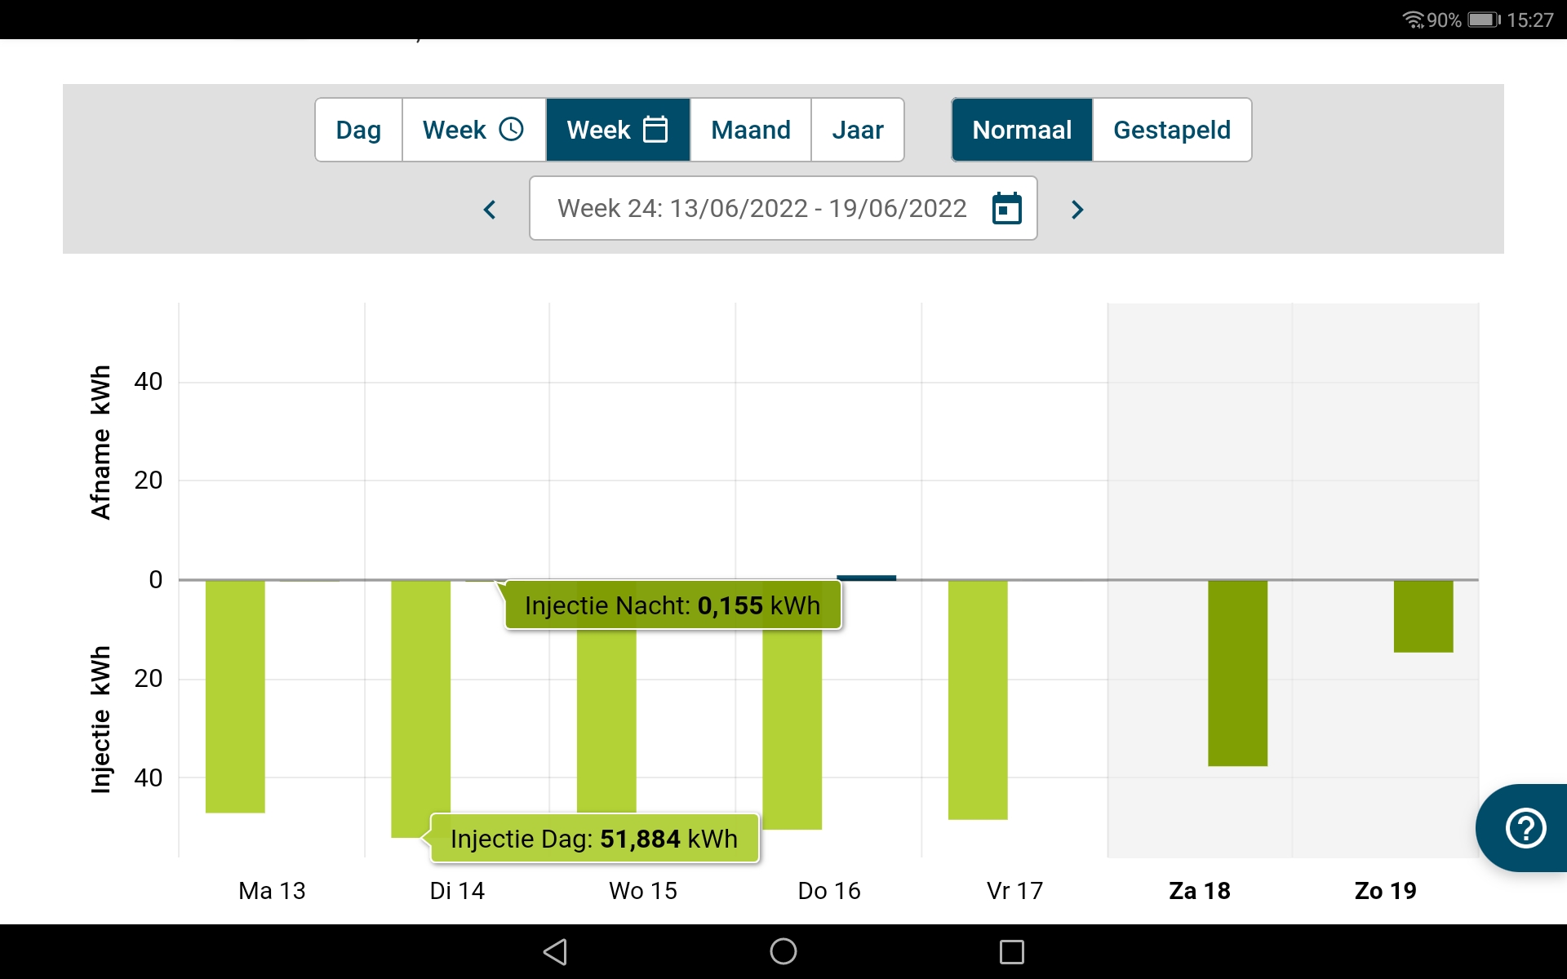Screen dimensions: 1567x979
Task: Switch chart to Normaal mode
Action: (1022, 130)
